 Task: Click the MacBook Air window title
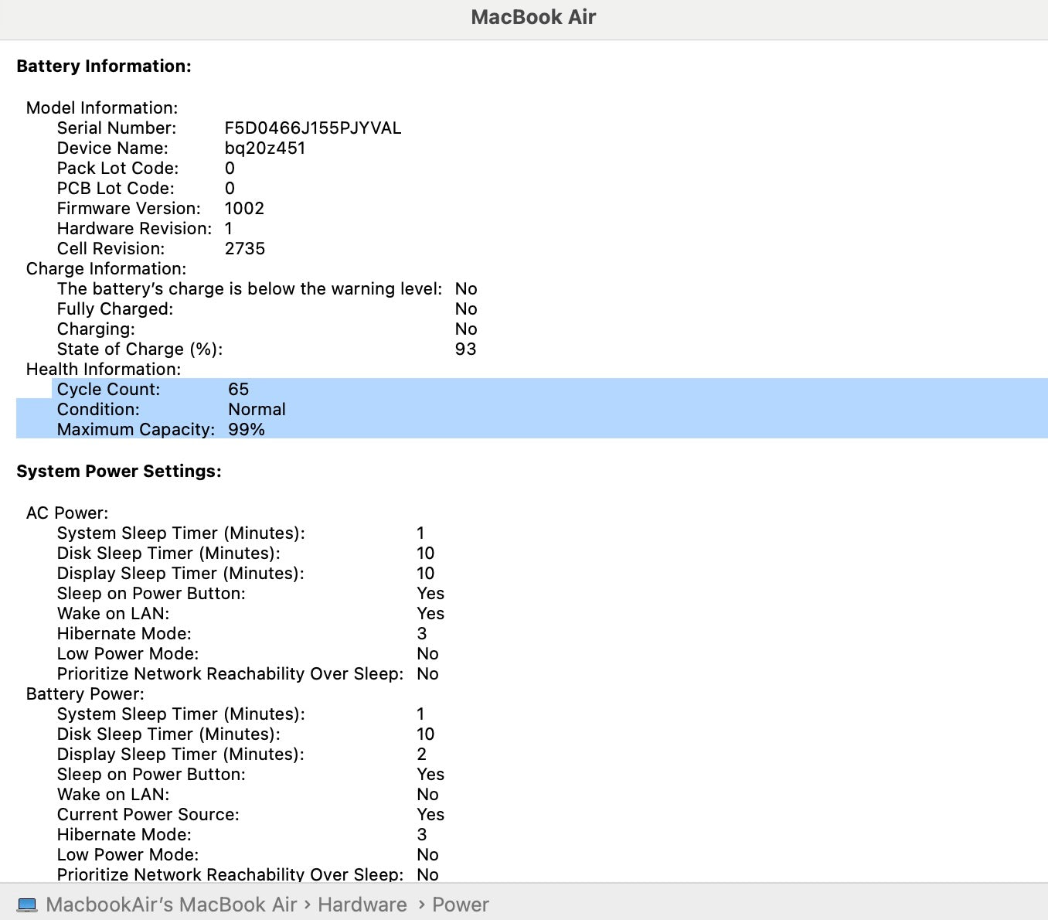click(x=533, y=17)
